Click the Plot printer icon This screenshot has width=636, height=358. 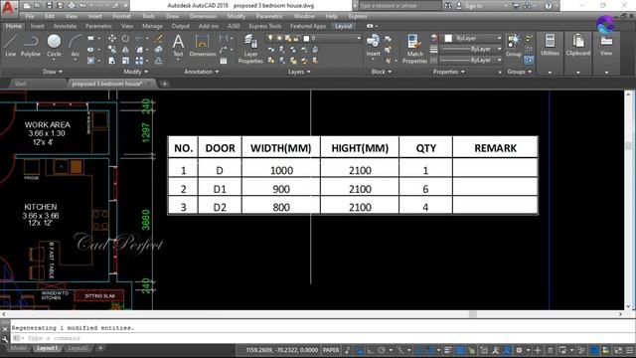pyautogui.click(x=72, y=6)
